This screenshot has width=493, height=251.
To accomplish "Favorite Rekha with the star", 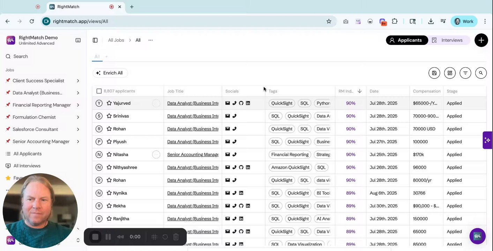I will tap(109, 206).
